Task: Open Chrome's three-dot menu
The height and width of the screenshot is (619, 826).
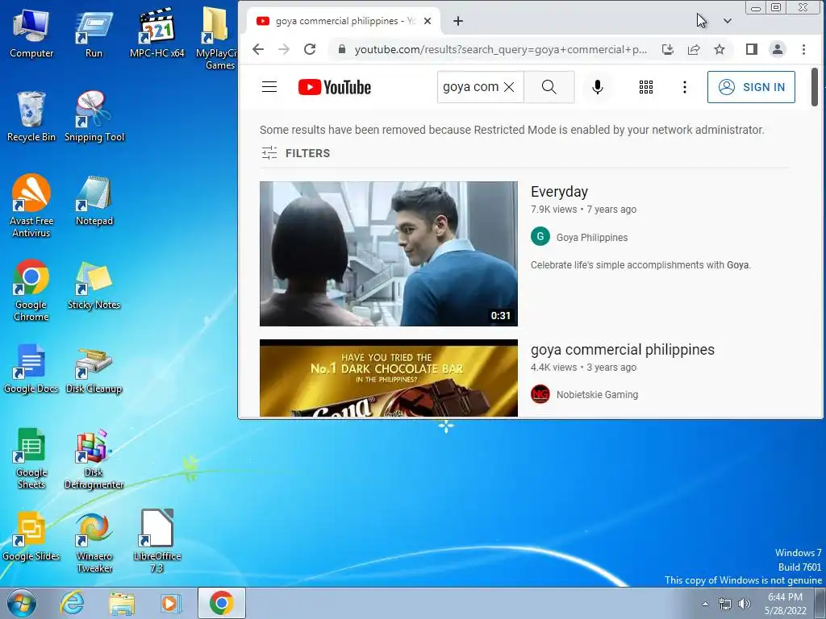Action: click(803, 49)
